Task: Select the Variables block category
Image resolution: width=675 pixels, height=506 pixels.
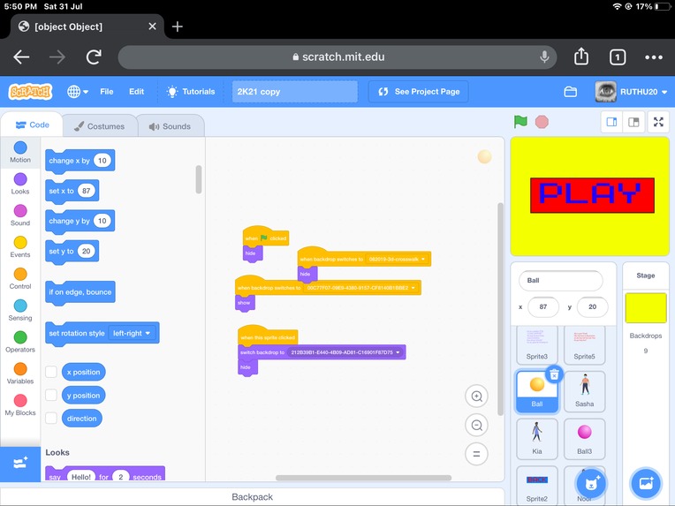Action: tap(20, 374)
